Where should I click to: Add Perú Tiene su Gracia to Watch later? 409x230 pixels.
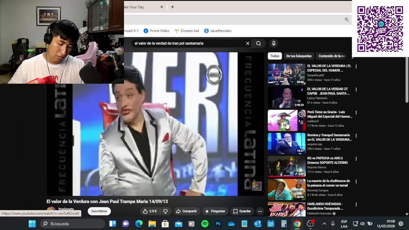(301, 114)
